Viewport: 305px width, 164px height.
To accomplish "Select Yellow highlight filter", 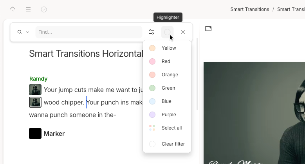I will click(x=167, y=48).
